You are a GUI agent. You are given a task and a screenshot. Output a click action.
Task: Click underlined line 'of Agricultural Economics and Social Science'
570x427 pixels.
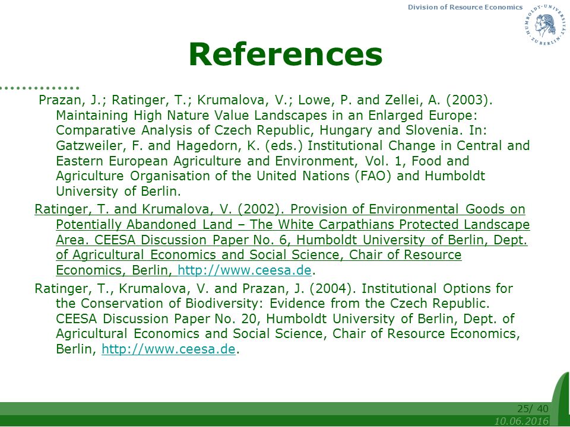point(258,254)
